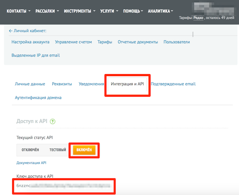This screenshot has height=195, width=239.
Task: Switch API status to ТЕСТОВЫЙ
Action: pos(58,150)
